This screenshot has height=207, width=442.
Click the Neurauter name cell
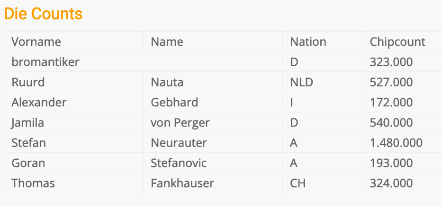(x=179, y=143)
